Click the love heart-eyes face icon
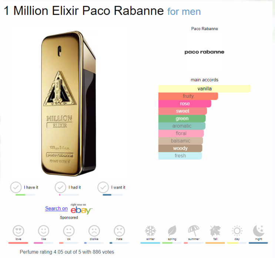 pos(19,231)
